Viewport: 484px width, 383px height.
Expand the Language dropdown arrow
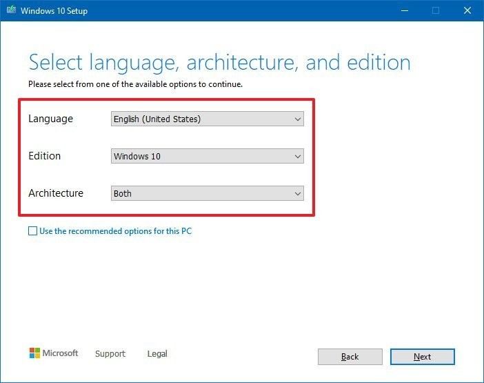click(298, 119)
